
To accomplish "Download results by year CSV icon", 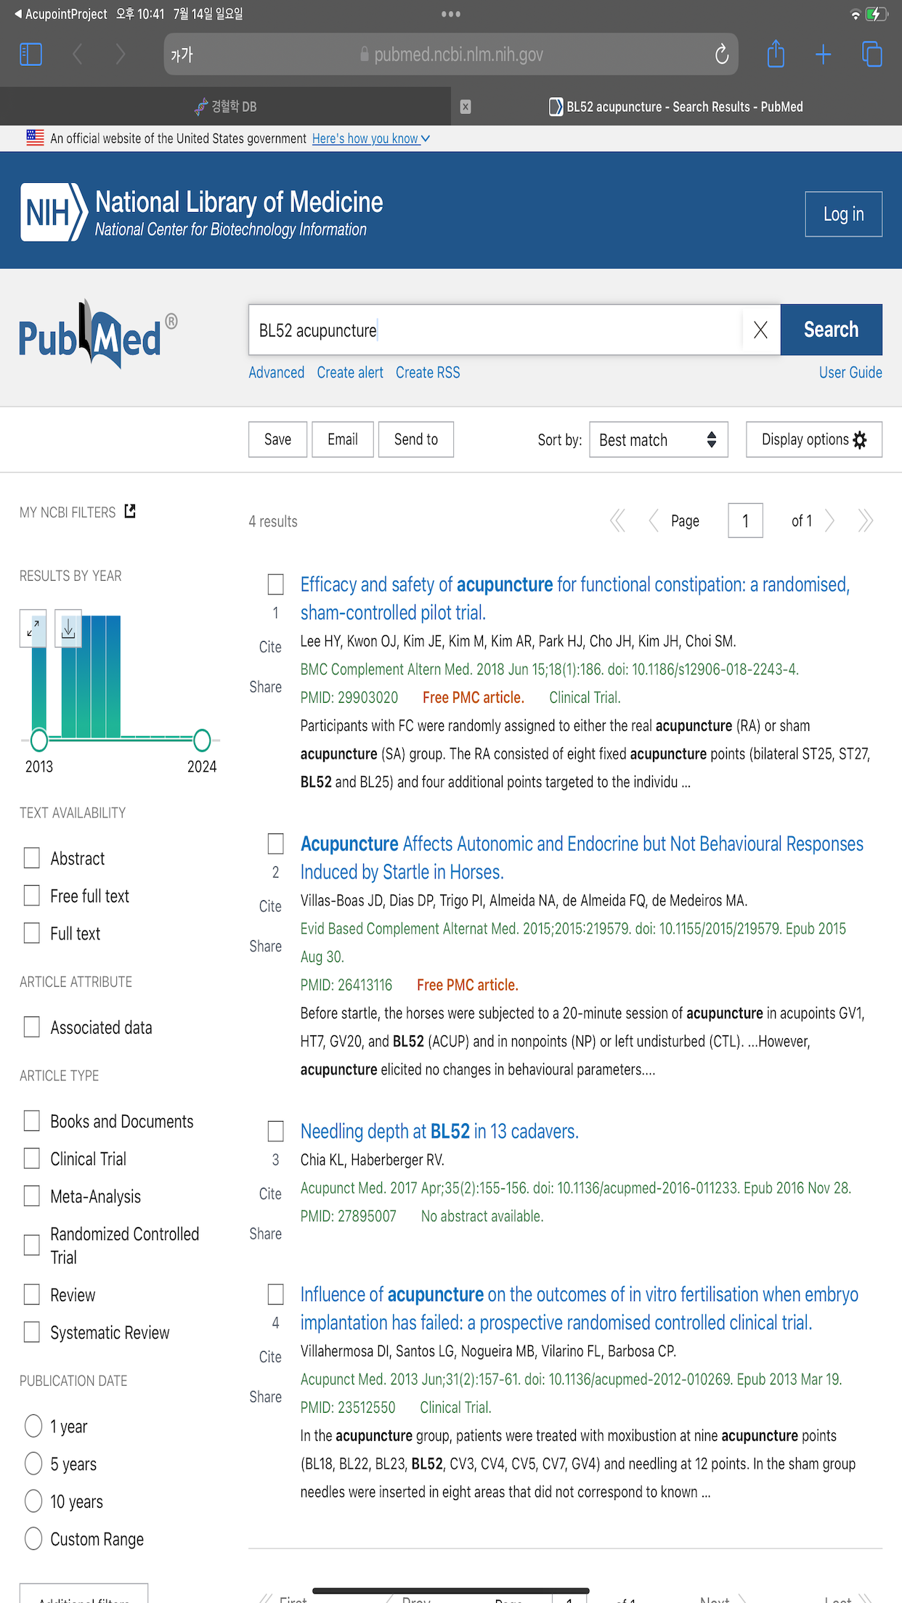I will click(x=68, y=629).
